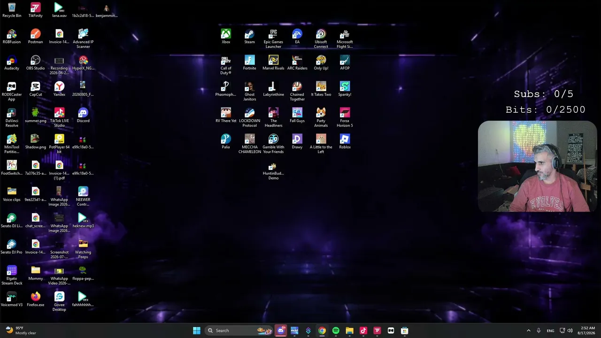Select the Postman desktop shortcut
This screenshot has height=338, width=601.
tap(35, 36)
